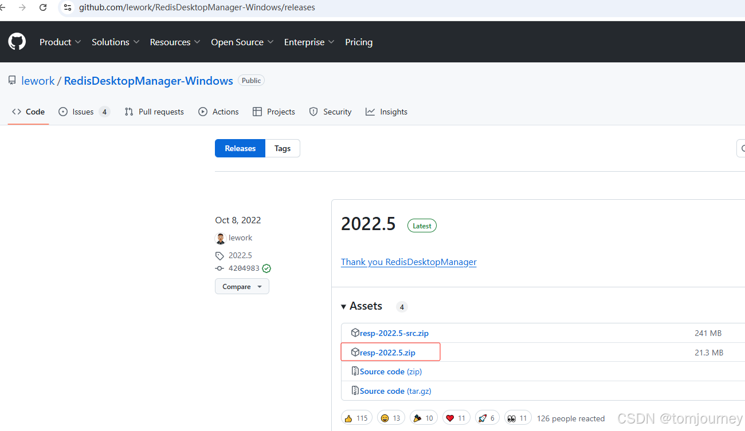Click the commit icon beside 4204983
The height and width of the screenshot is (431, 745).
pyautogui.click(x=219, y=268)
